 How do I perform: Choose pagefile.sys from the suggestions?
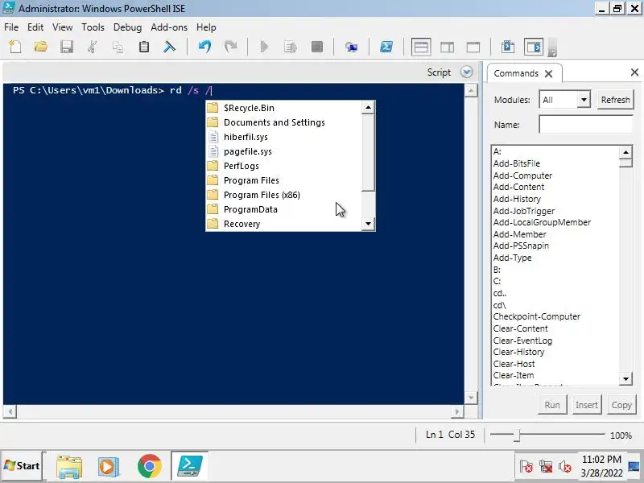[x=283, y=151]
